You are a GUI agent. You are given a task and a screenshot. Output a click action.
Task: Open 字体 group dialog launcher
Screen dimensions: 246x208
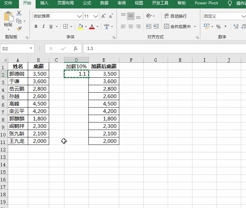(114, 37)
